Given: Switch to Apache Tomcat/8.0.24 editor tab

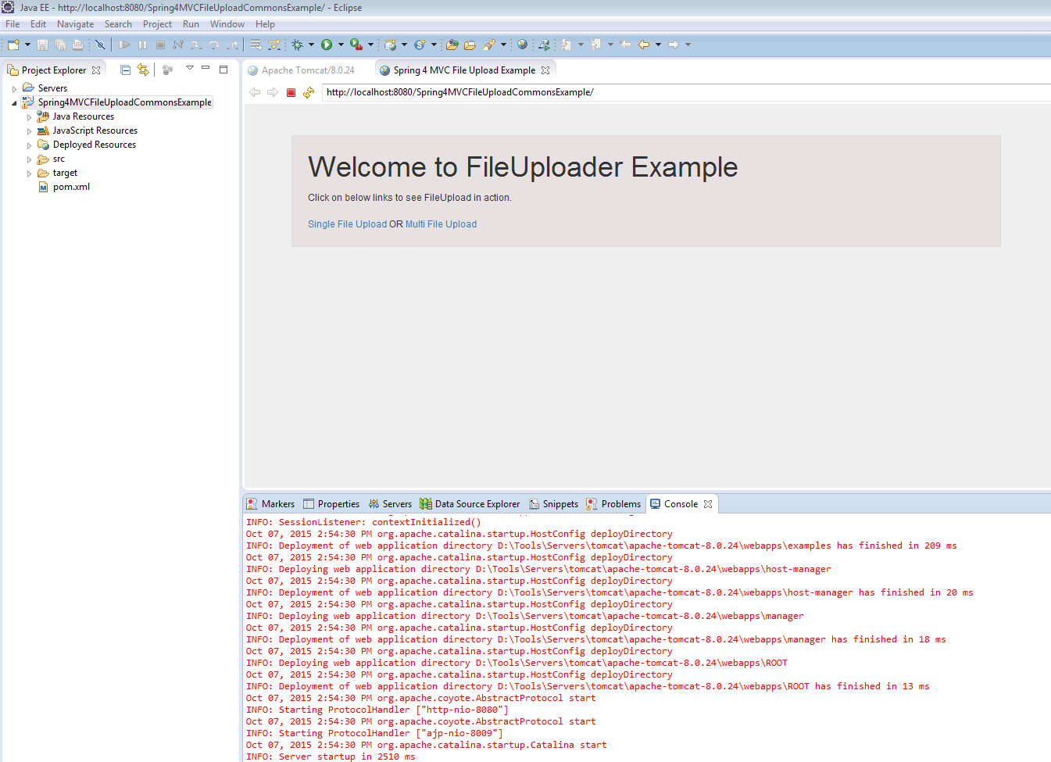Looking at the screenshot, I should pyautogui.click(x=307, y=70).
